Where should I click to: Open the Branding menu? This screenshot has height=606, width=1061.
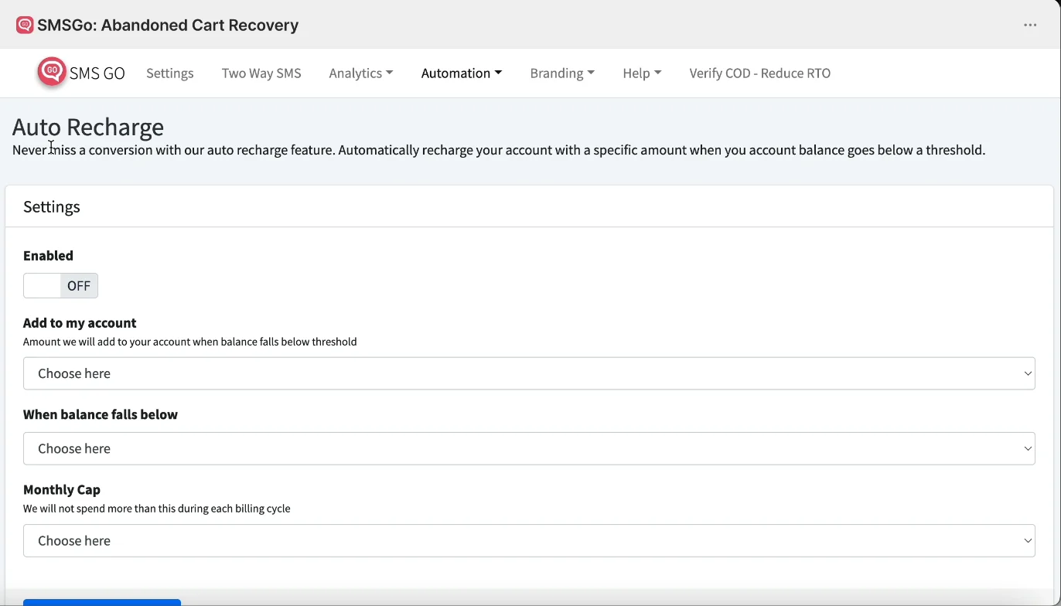point(562,73)
